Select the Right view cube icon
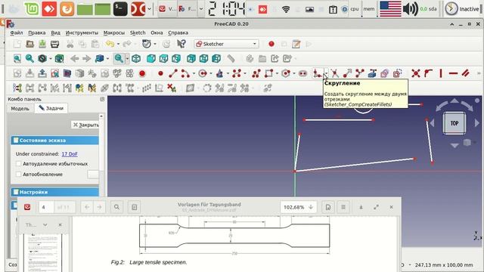Screen dimensions: 484x272 point(176,59)
